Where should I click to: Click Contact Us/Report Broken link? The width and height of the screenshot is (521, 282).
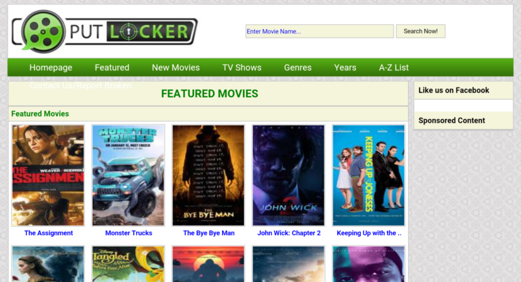tap(80, 86)
